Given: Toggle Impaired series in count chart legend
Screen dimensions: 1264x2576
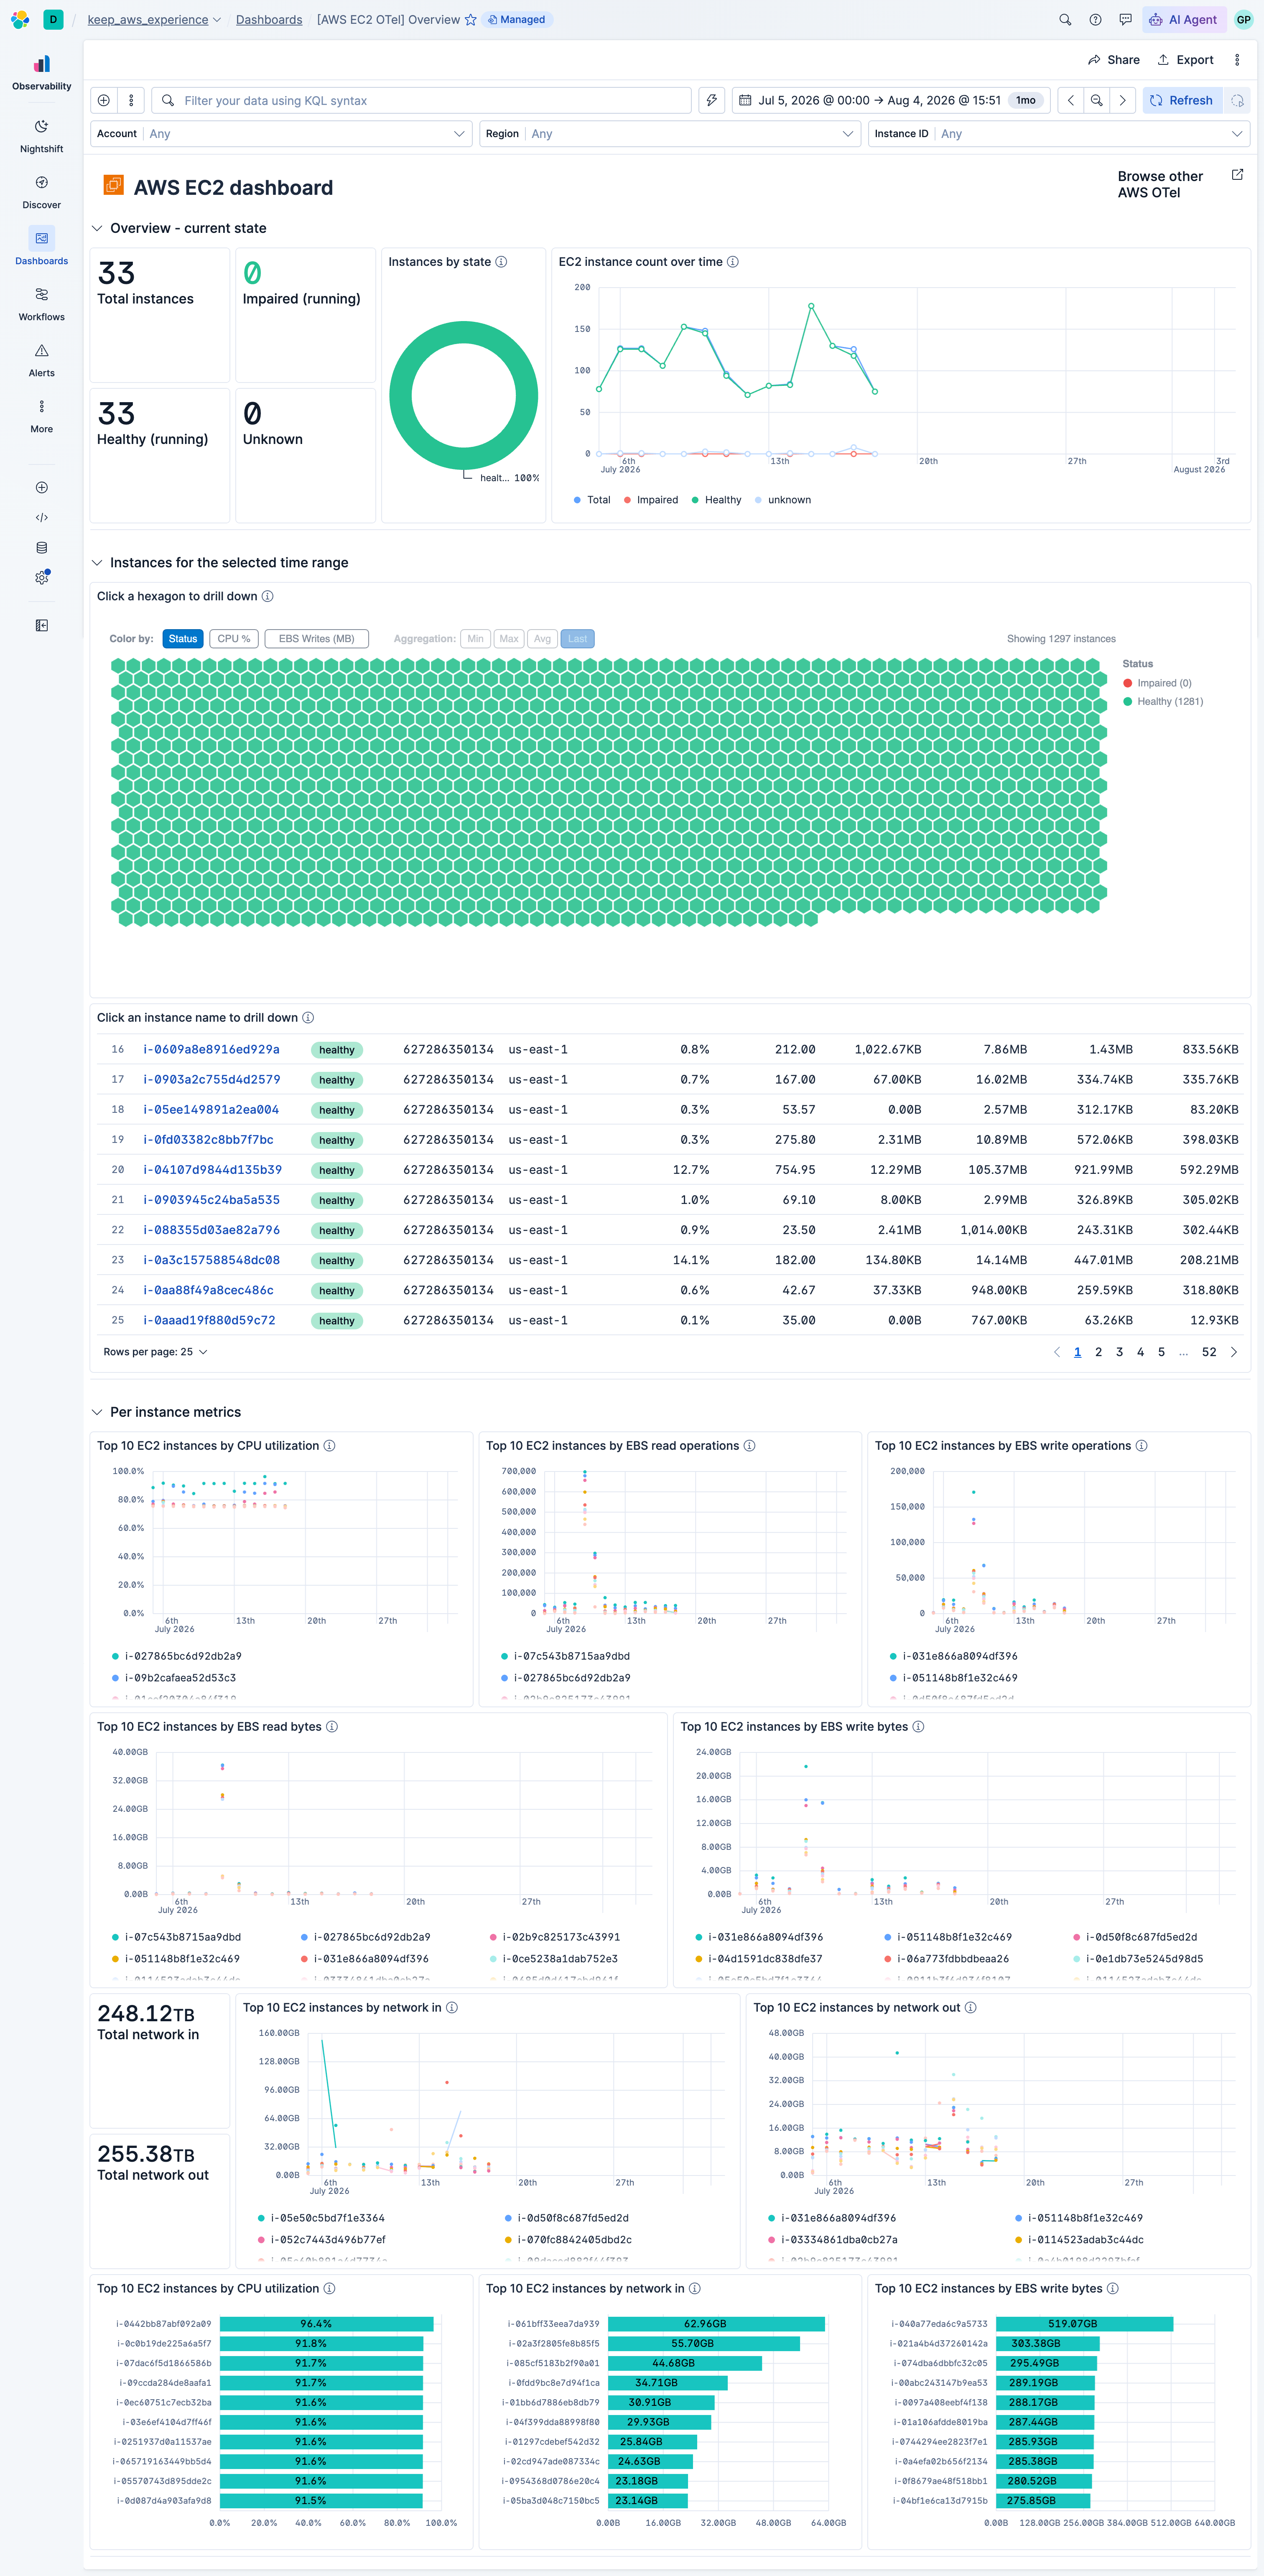Looking at the screenshot, I should (650, 500).
